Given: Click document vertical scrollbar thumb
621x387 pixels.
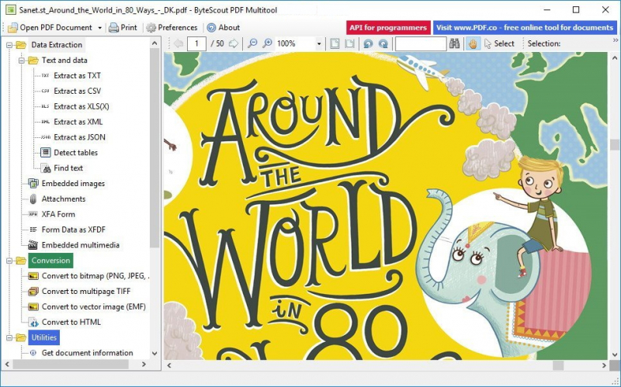Looking at the screenshot, I should (x=615, y=144).
